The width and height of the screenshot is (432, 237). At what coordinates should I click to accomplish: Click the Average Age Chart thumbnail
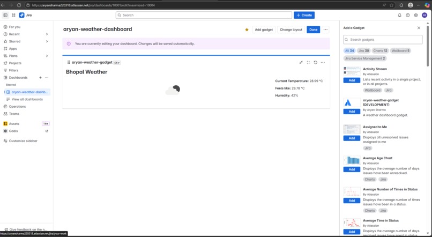coord(352,160)
